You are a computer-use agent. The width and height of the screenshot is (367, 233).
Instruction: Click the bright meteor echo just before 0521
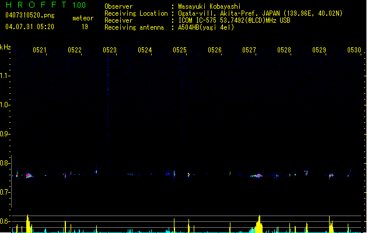coord(29,175)
